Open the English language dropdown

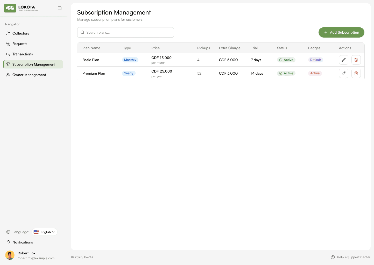click(x=45, y=232)
